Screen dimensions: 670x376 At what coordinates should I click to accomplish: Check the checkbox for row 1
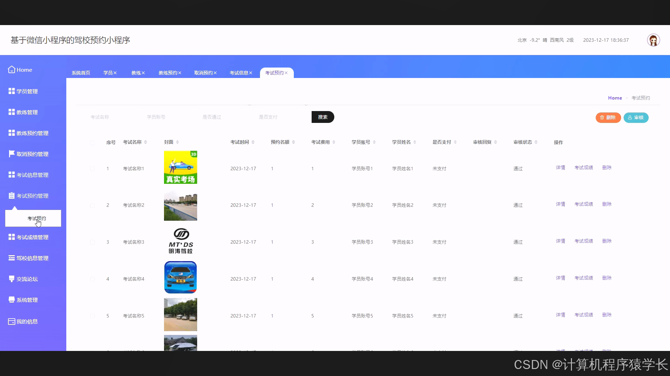pos(92,169)
